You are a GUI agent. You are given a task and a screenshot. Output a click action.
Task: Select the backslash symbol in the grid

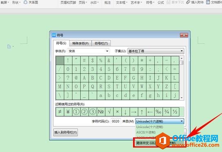pos(60,96)
